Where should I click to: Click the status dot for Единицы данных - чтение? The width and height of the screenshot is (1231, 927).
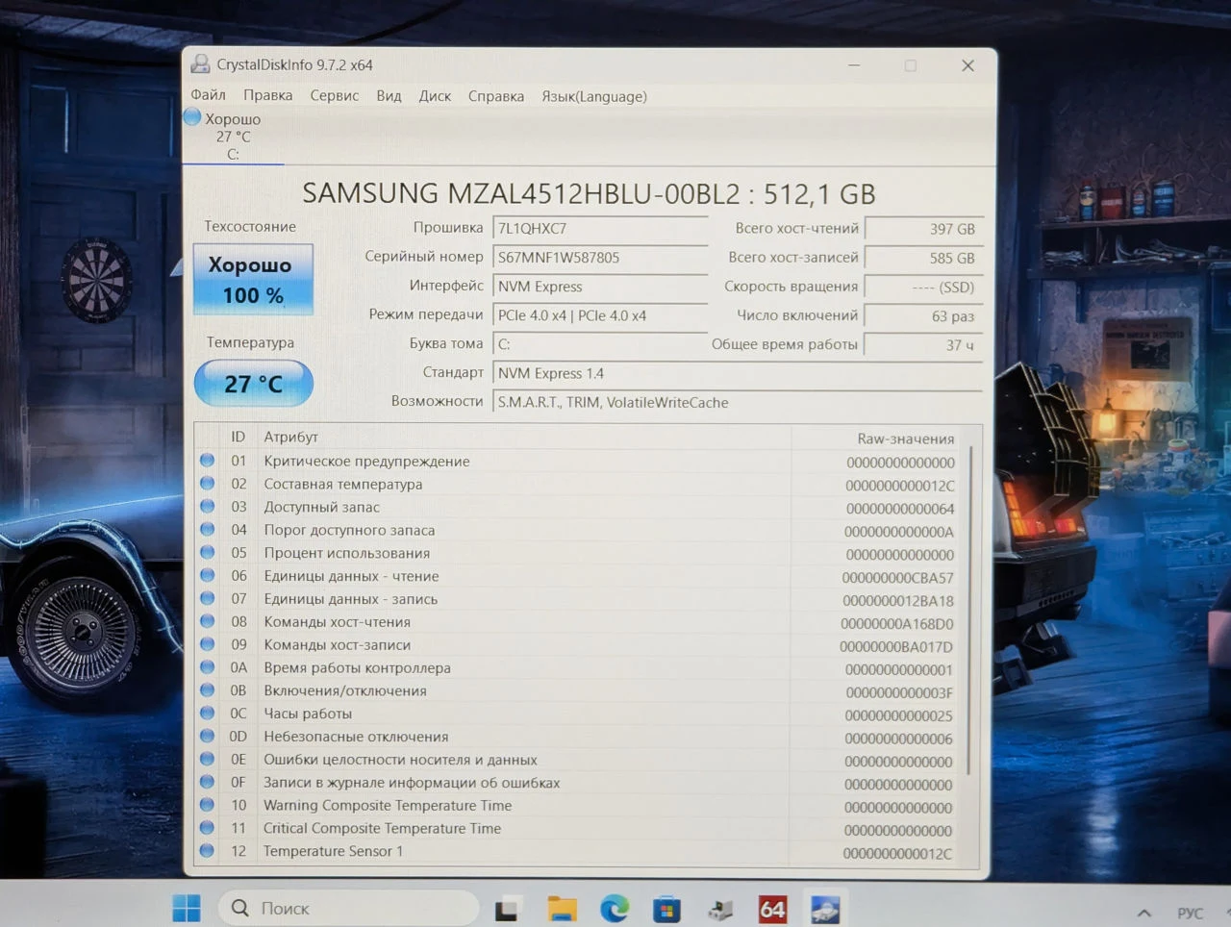point(207,575)
